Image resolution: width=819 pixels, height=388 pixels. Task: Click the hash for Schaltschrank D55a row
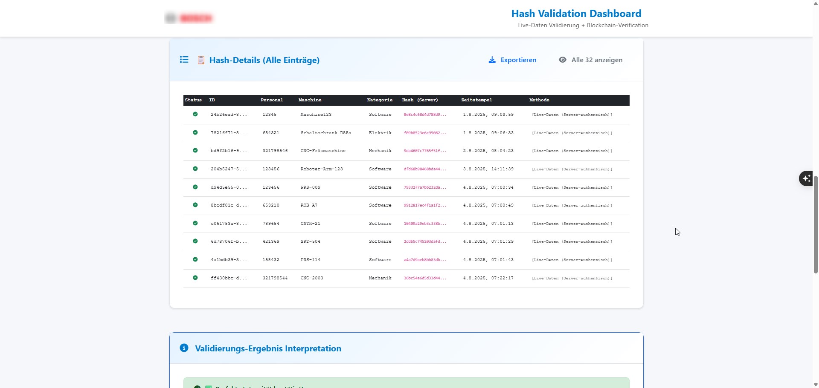point(424,132)
